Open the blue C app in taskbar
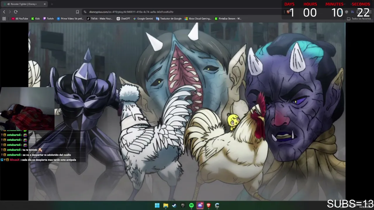 (217, 205)
